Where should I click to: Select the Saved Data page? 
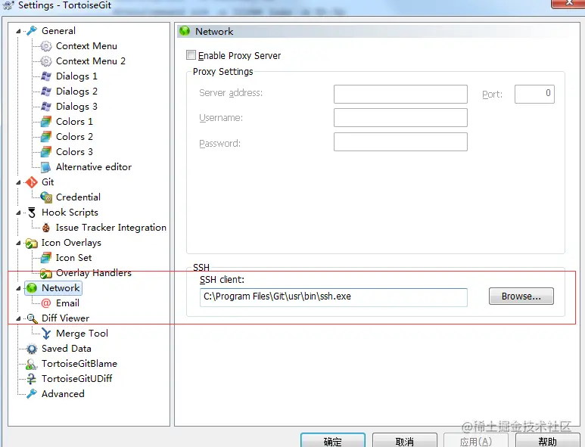67,348
